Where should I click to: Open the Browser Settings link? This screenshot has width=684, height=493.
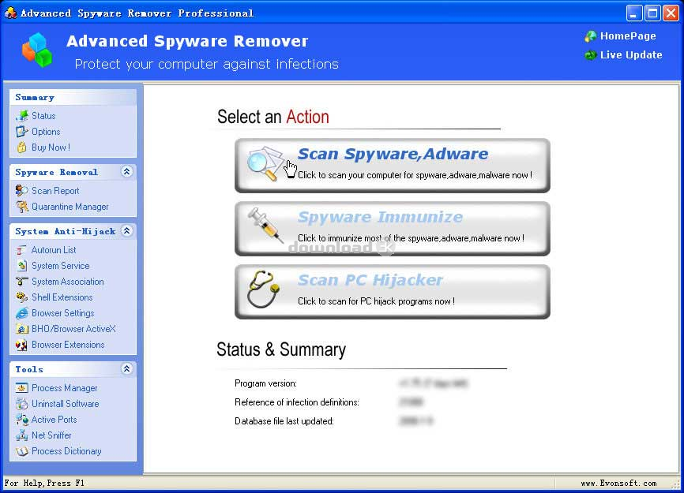pyautogui.click(x=63, y=313)
